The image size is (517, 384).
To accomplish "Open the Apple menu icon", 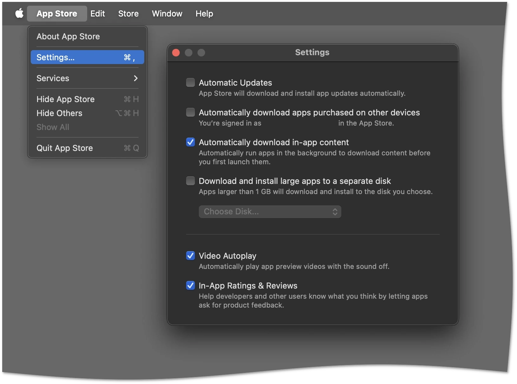I will click(x=20, y=14).
